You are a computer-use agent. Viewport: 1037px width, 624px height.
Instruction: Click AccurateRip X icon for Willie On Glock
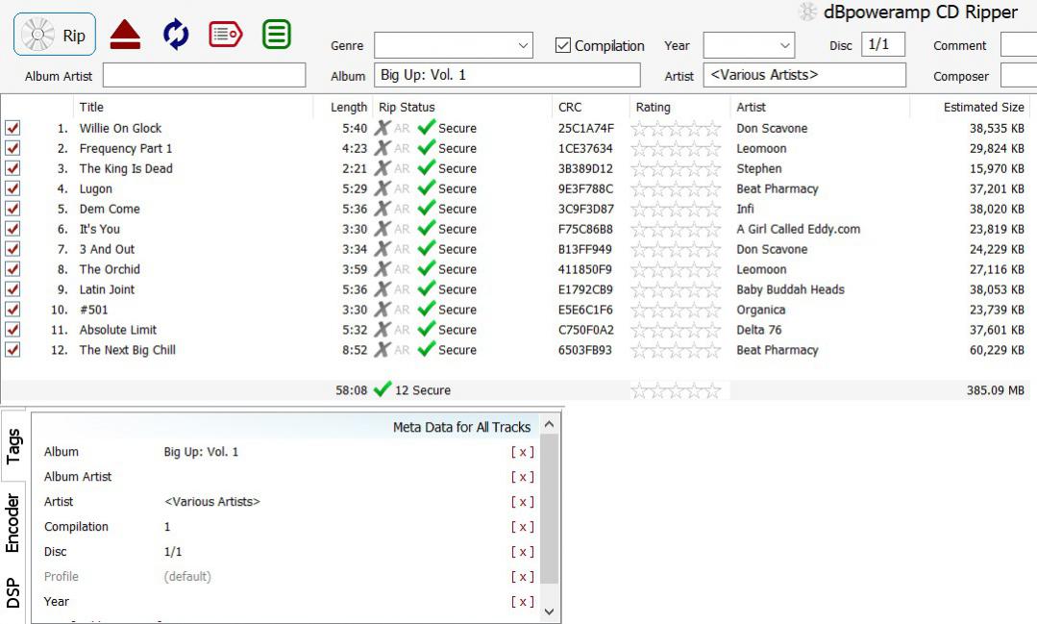383,128
